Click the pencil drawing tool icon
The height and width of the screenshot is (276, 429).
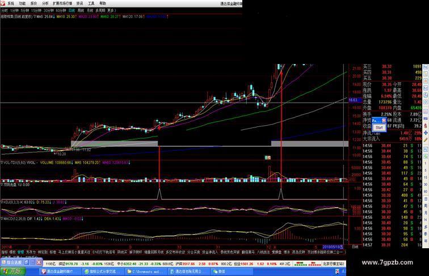click(x=426, y=140)
